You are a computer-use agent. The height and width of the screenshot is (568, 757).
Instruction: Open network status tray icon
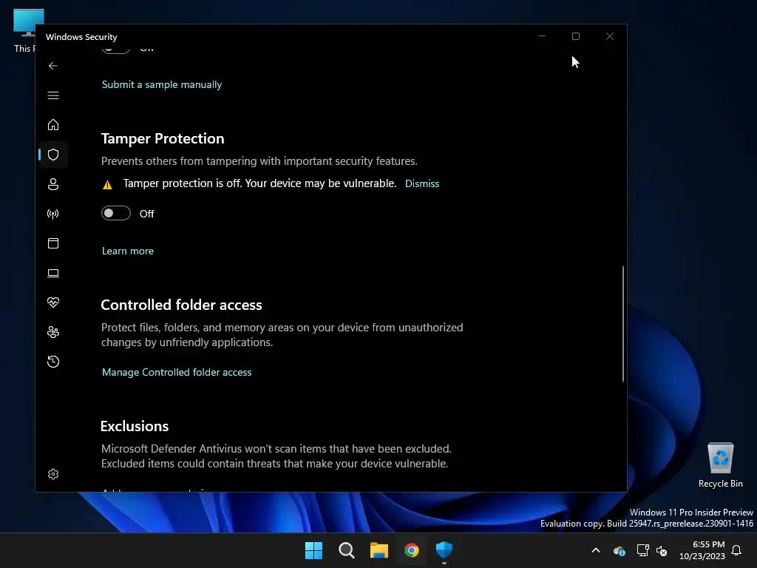pyautogui.click(x=642, y=550)
